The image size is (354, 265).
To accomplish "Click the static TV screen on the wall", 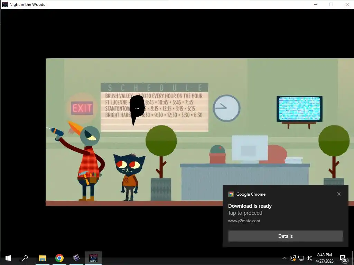I will [x=299, y=109].
